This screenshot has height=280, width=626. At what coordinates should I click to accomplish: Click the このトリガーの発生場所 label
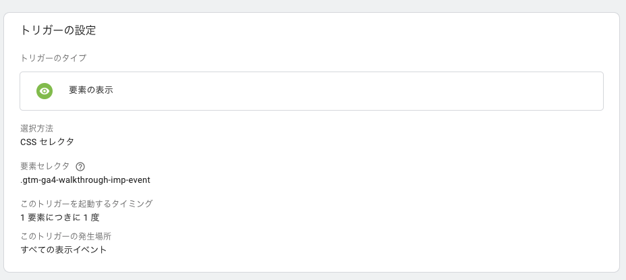66,236
